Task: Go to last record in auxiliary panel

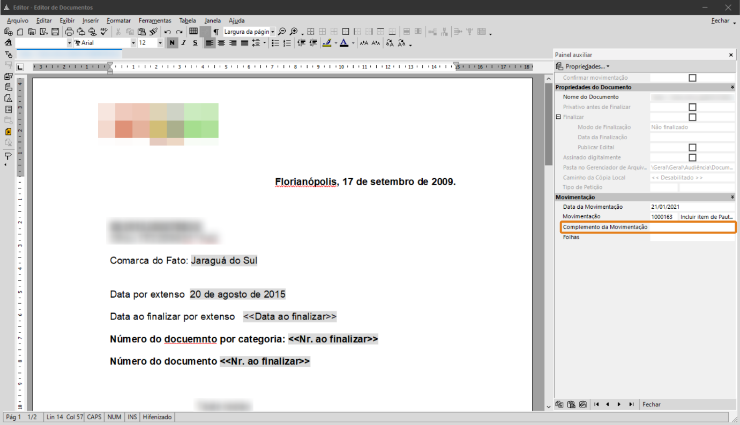Action: click(632, 405)
